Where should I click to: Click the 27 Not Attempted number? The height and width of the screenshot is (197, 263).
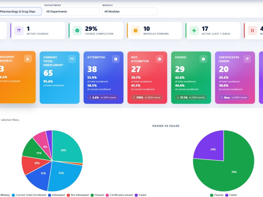[x=136, y=69]
